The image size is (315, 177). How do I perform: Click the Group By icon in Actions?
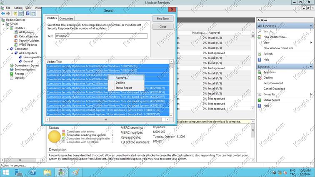[260, 94]
